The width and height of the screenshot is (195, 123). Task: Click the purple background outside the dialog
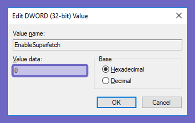click(4, 62)
